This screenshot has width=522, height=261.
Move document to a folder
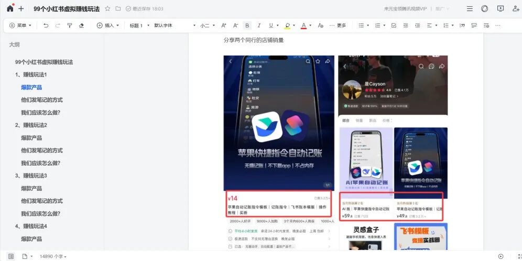coord(118,9)
